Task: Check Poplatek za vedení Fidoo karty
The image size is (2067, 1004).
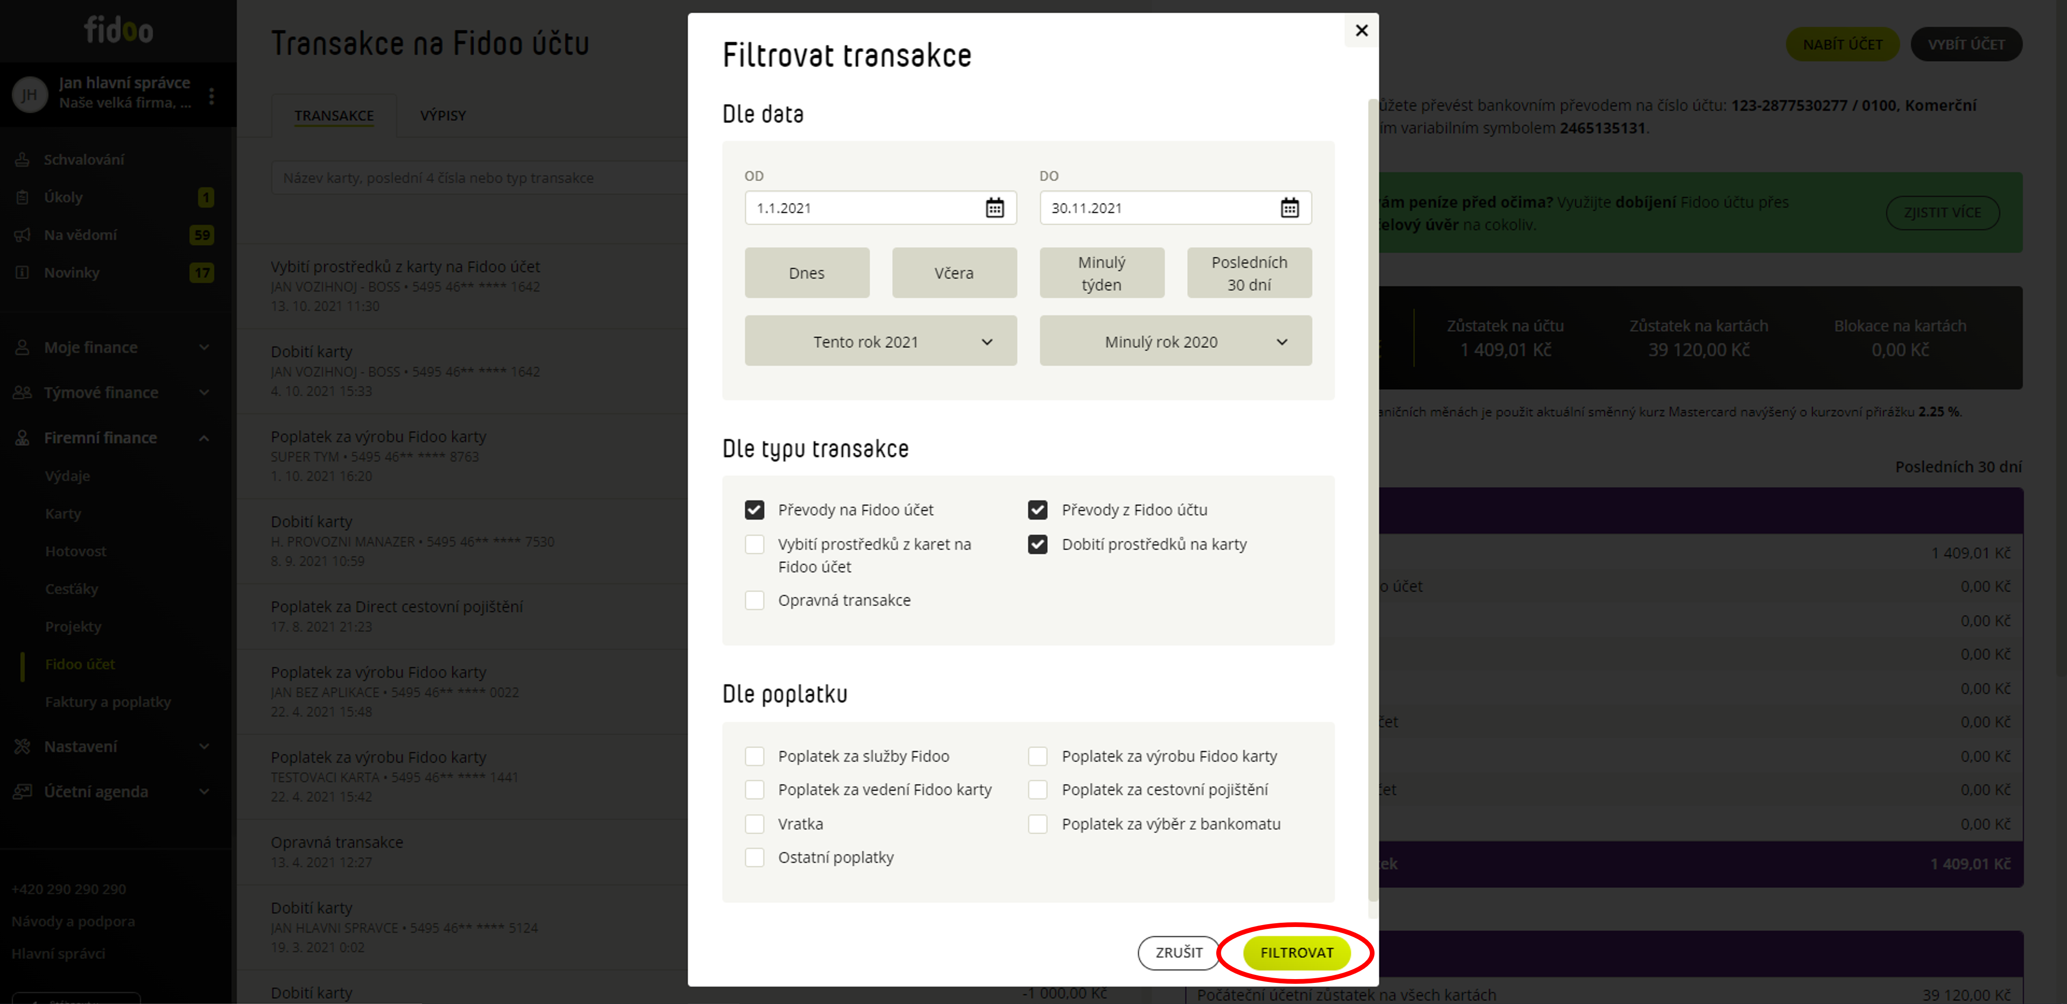Action: click(754, 790)
